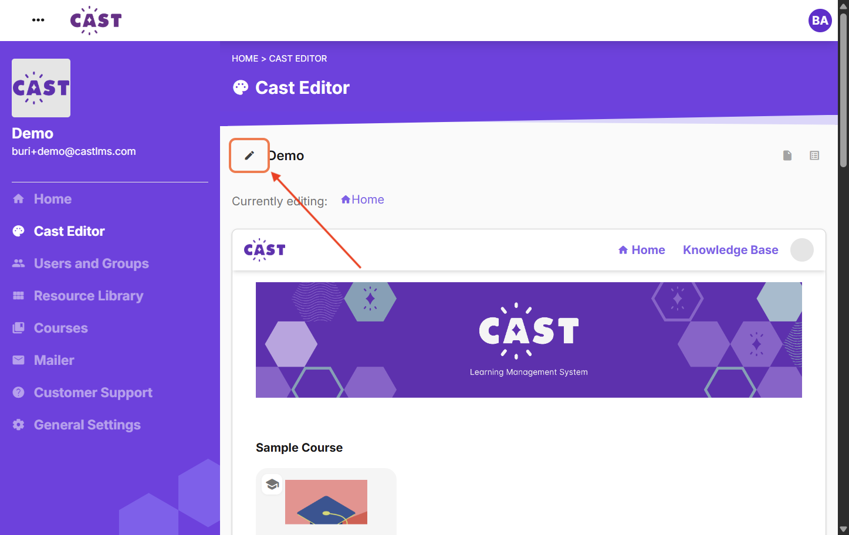Open the Mailer page
849x535 pixels.
pyautogui.click(x=54, y=360)
